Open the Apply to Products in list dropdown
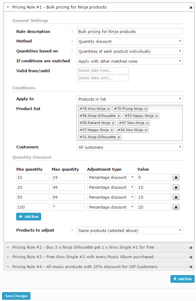This screenshot has height=301, width=196. click(129, 99)
